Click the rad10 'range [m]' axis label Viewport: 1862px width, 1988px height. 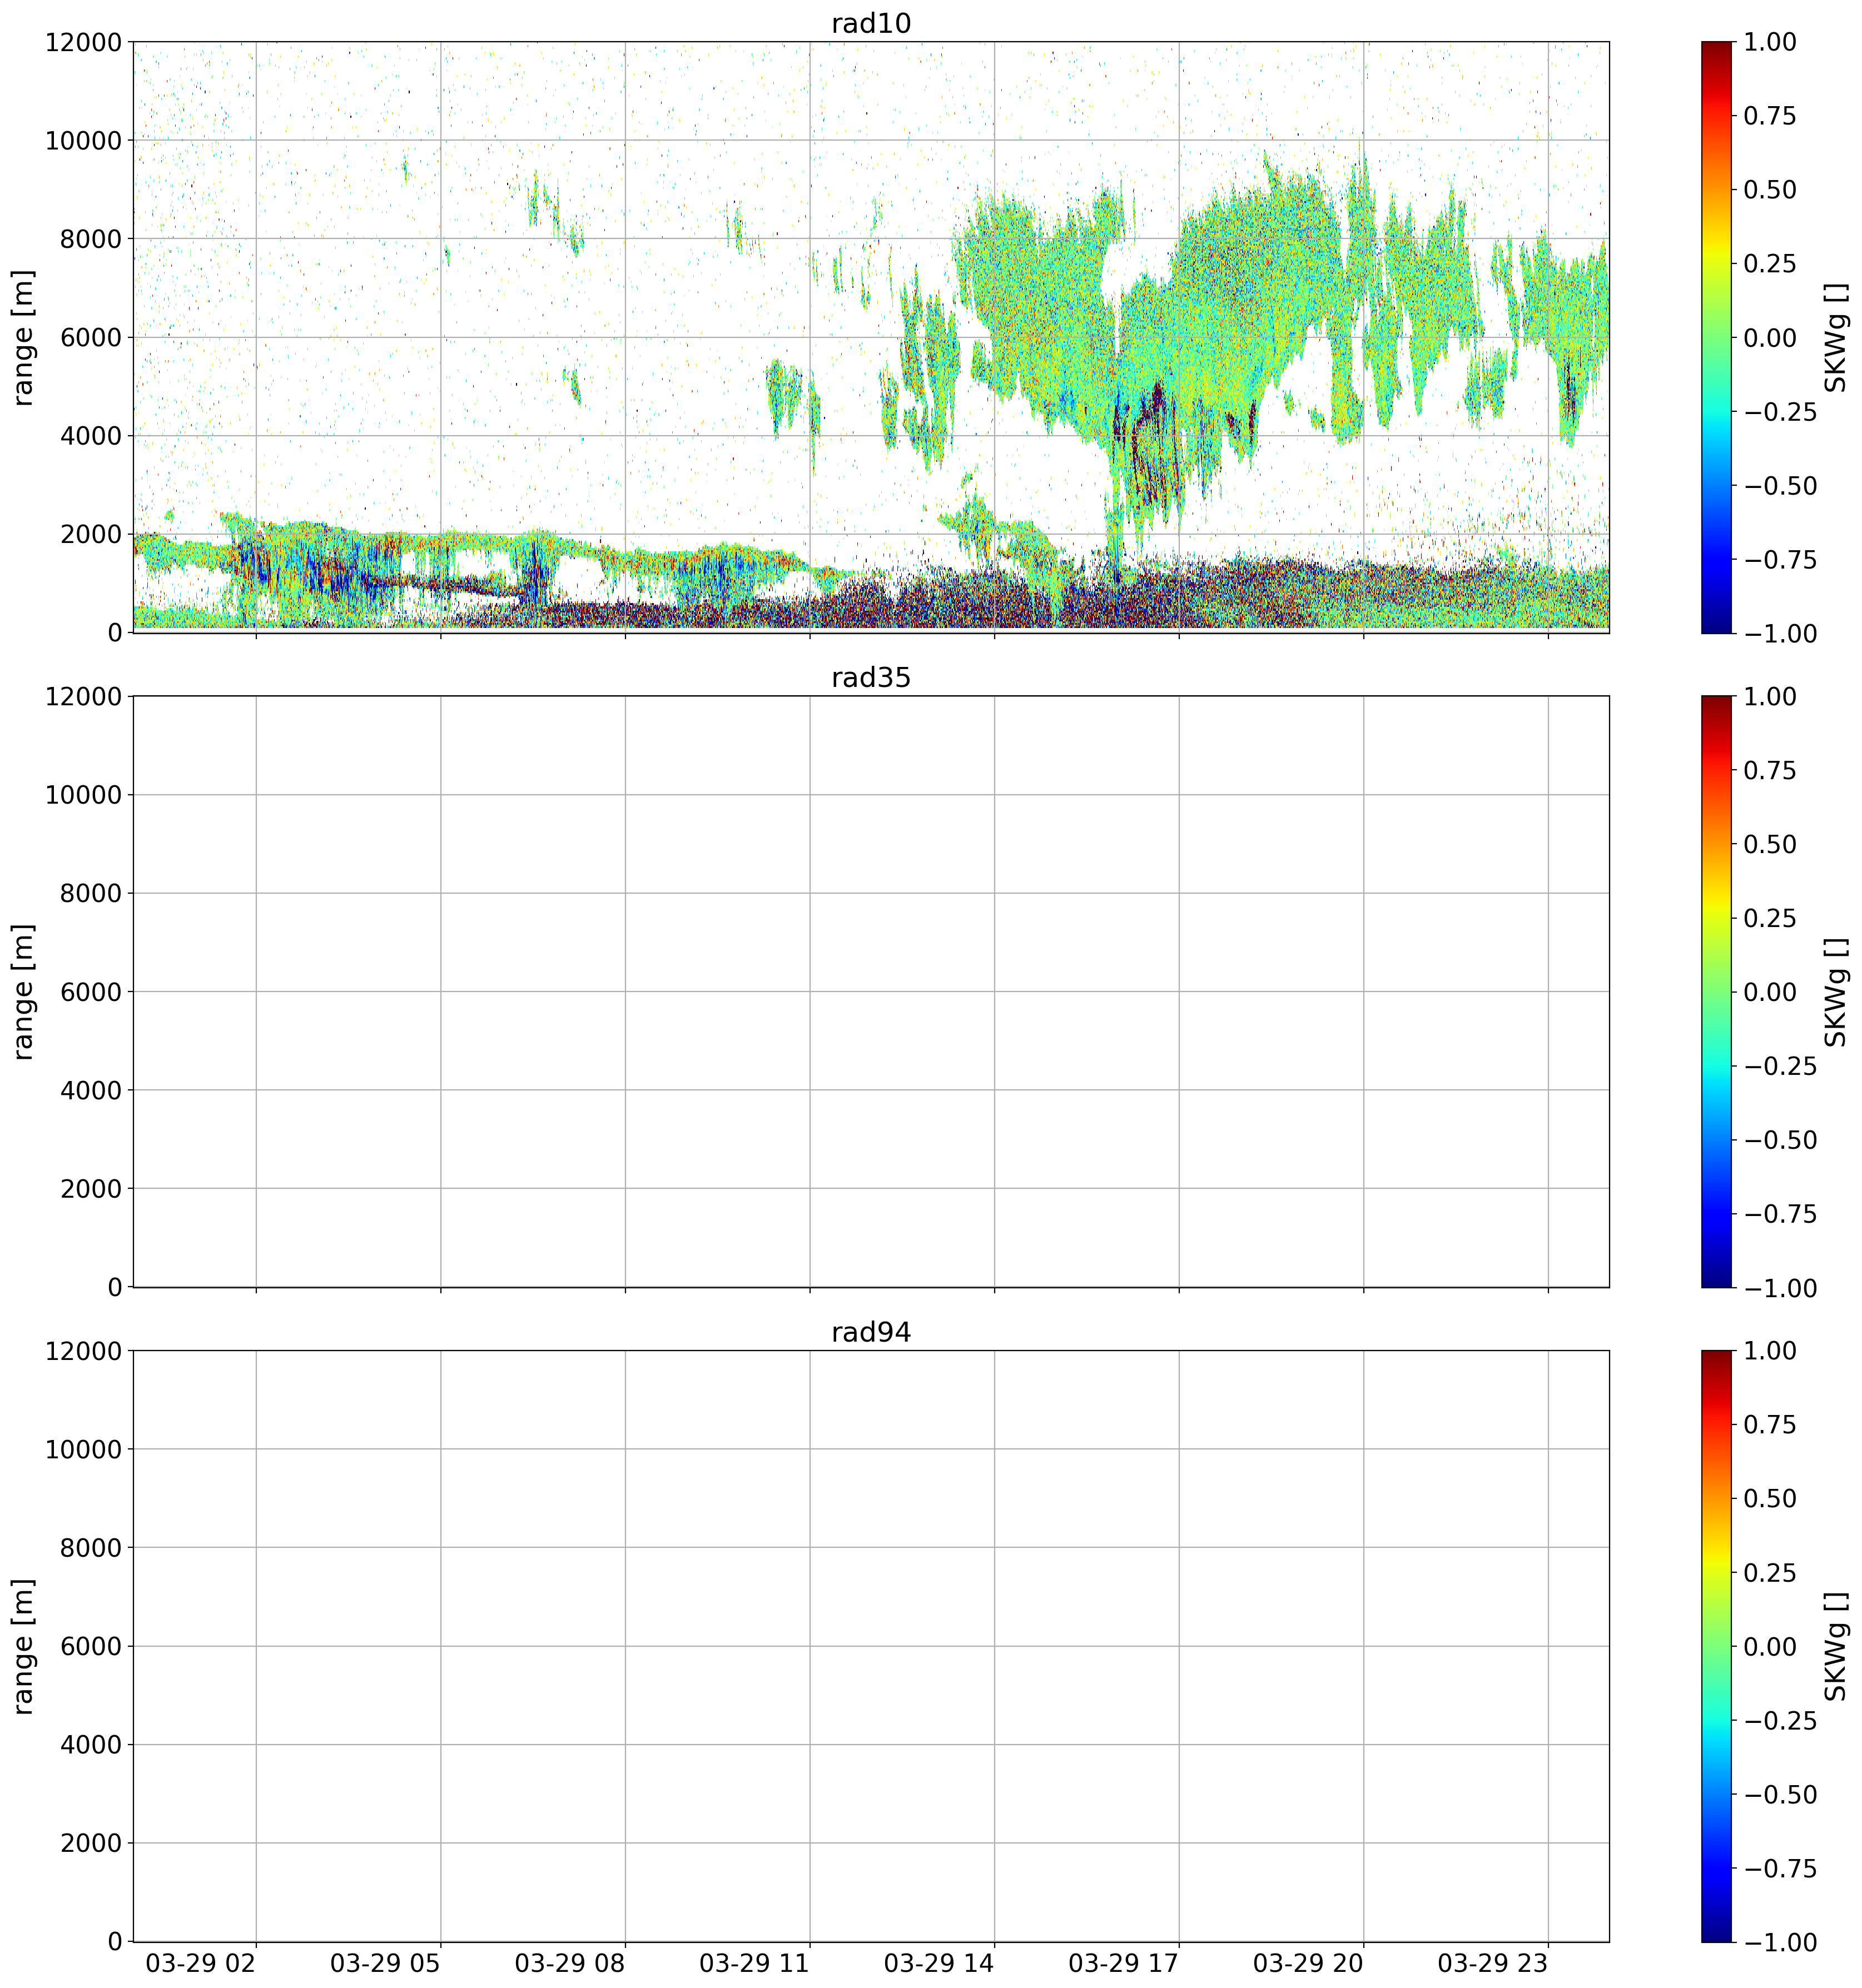pyautogui.click(x=23, y=337)
